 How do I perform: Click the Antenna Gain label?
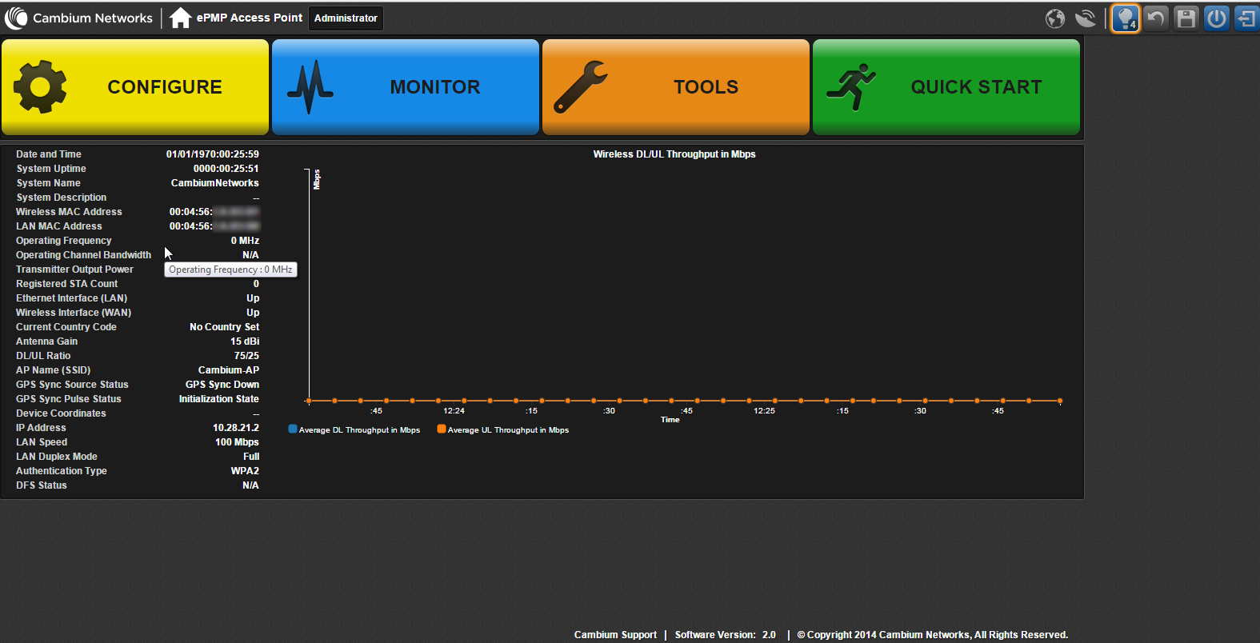coord(46,341)
